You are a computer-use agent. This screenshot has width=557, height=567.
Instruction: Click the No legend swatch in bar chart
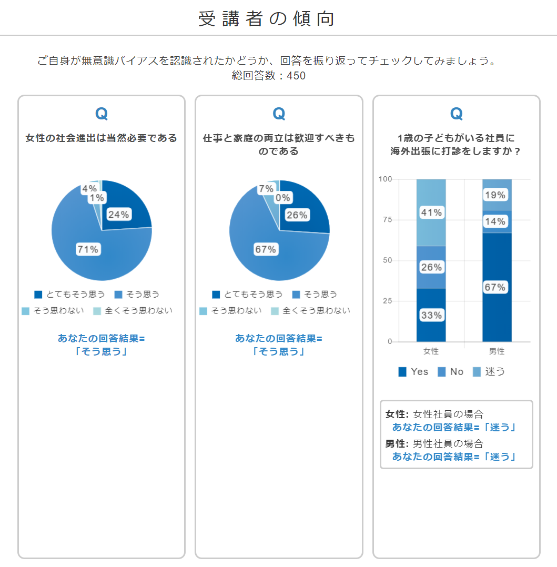click(442, 372)
